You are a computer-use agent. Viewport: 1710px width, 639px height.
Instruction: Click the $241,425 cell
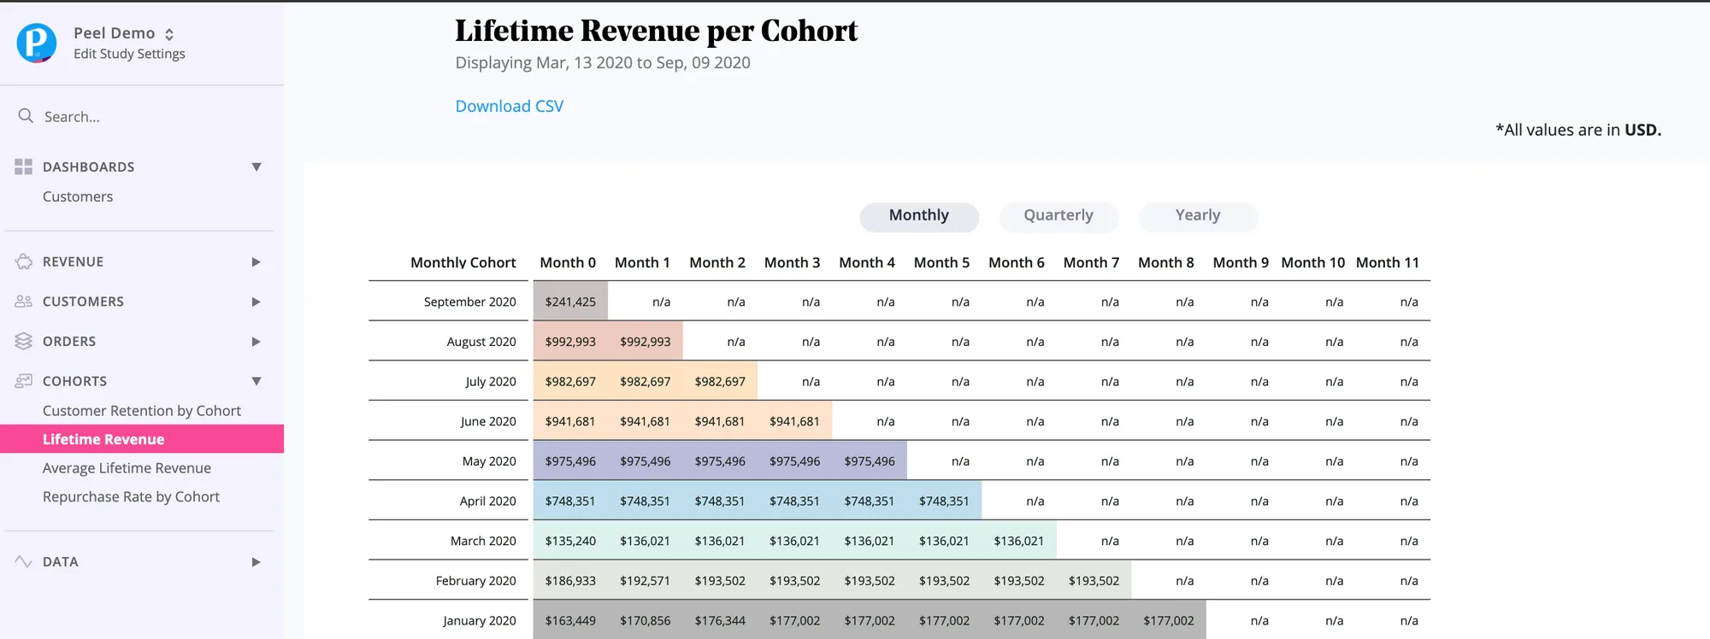point(570,302)
